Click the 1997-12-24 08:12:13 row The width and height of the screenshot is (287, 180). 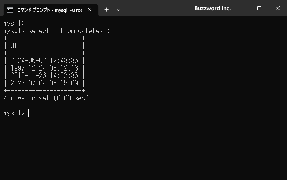[44, 68]
